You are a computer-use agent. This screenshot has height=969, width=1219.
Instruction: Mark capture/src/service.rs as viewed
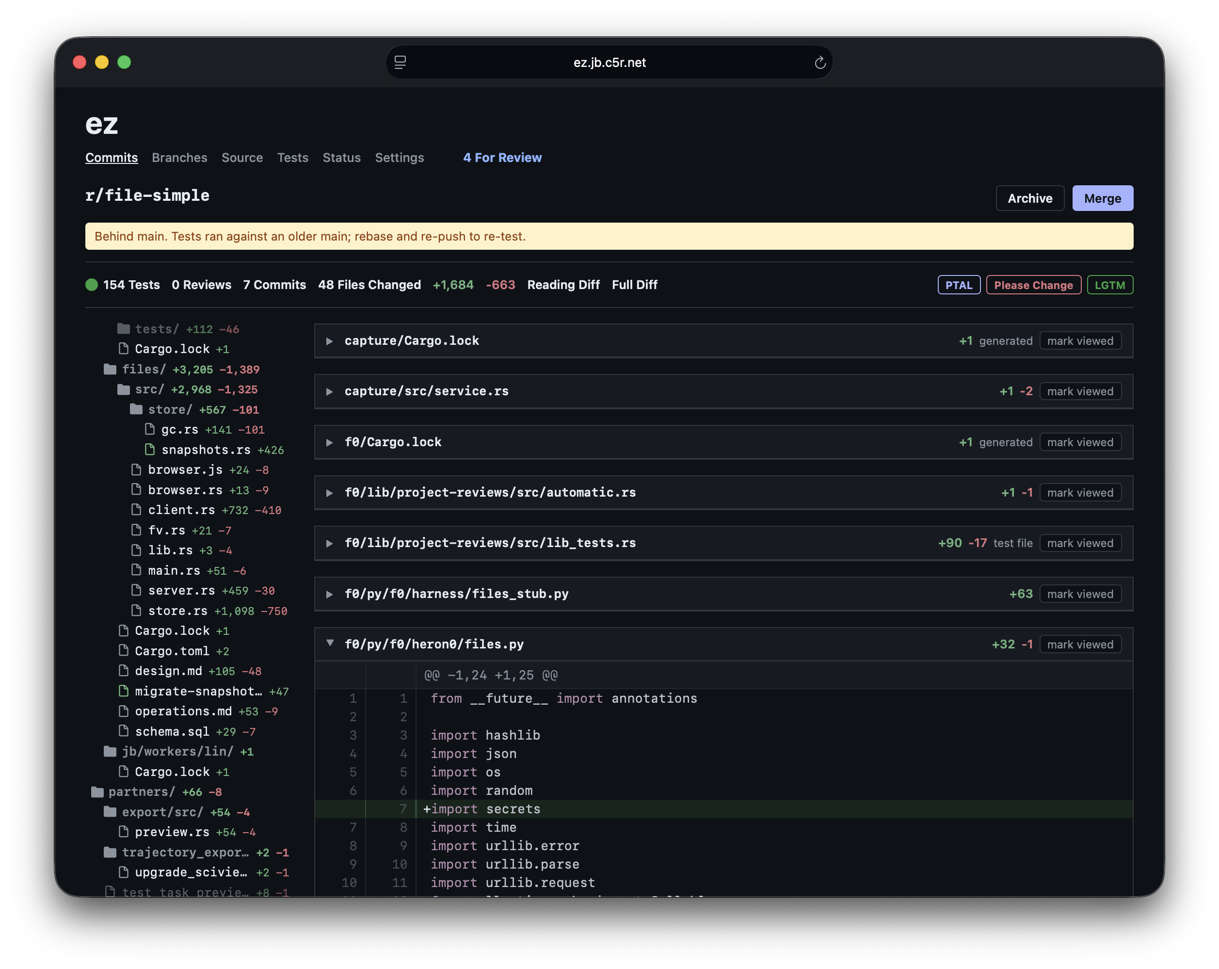pyautogui.click(x=1079, y=391)
